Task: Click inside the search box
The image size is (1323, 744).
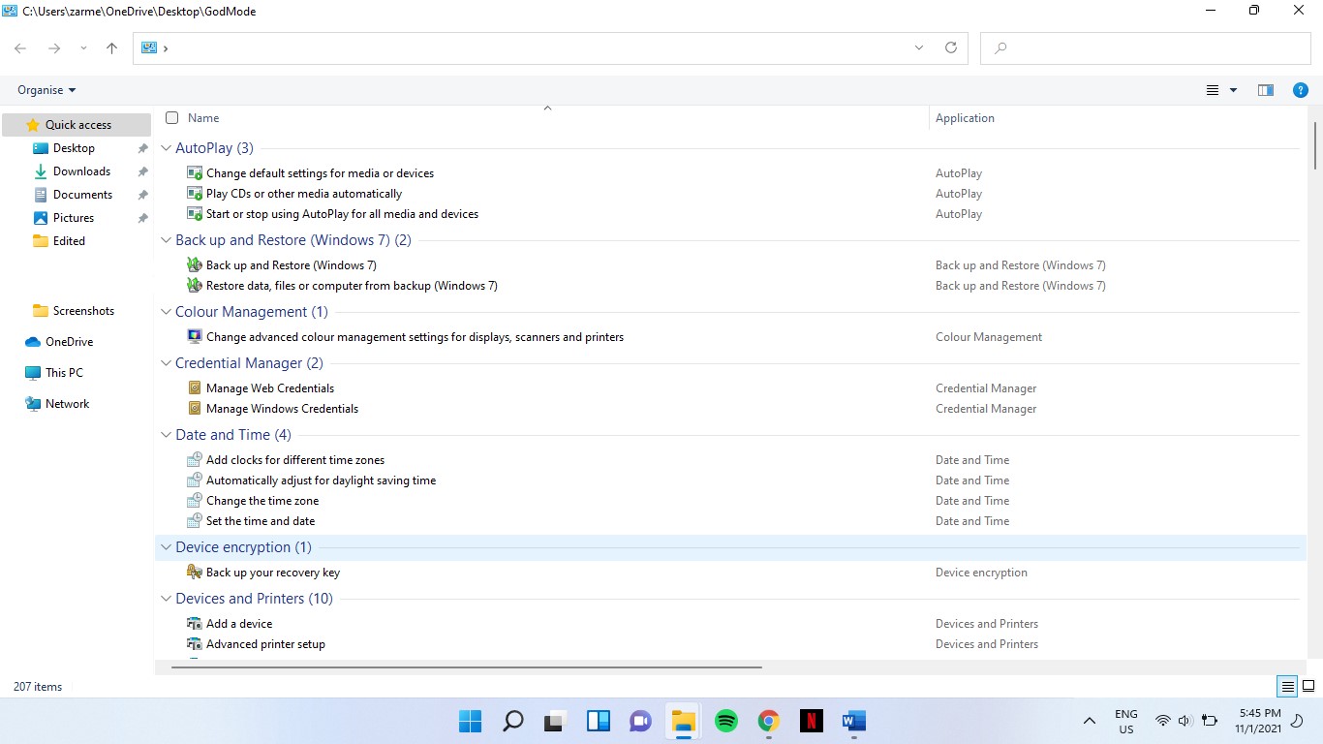Action: click(x=1143, y=47)
